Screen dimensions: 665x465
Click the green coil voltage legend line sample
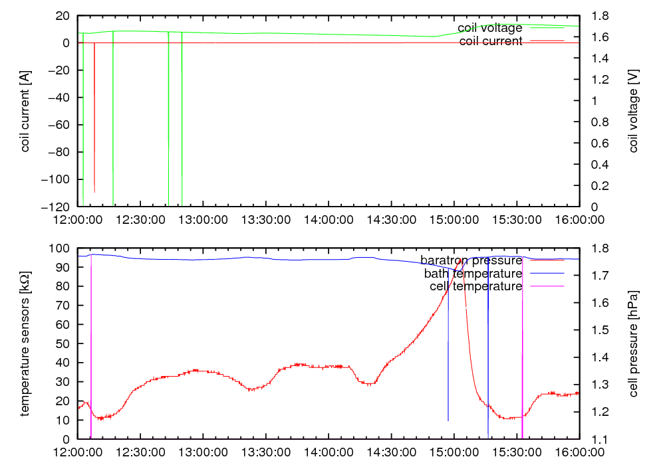click(545, 28)
